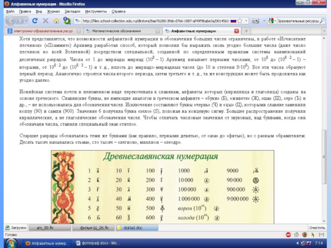Viewport: 331px width, 248px height.
Task: Open the URL bar history dropdown arrow
Action: 247,20
